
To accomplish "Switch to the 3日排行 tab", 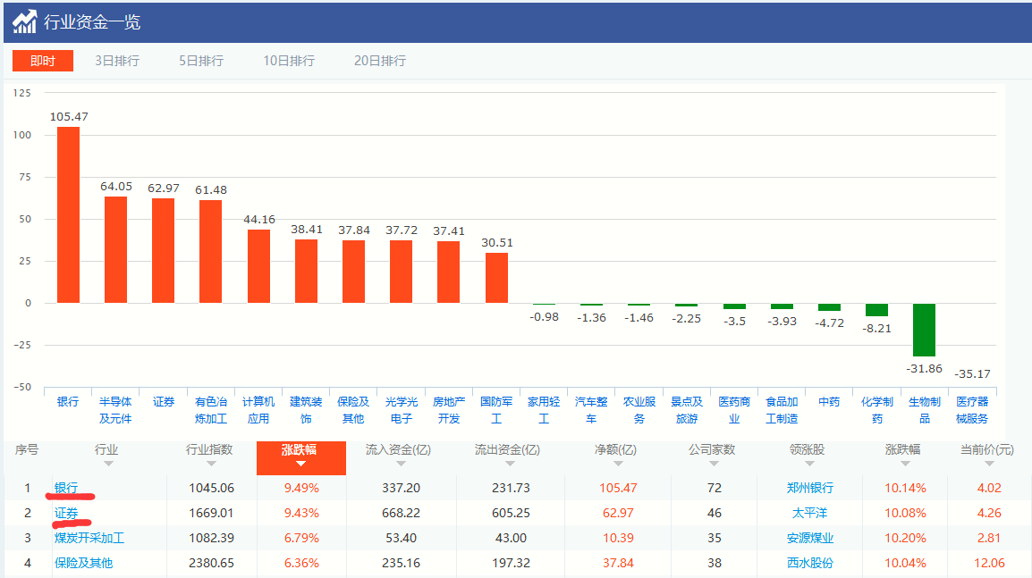I will pos(117,61).
